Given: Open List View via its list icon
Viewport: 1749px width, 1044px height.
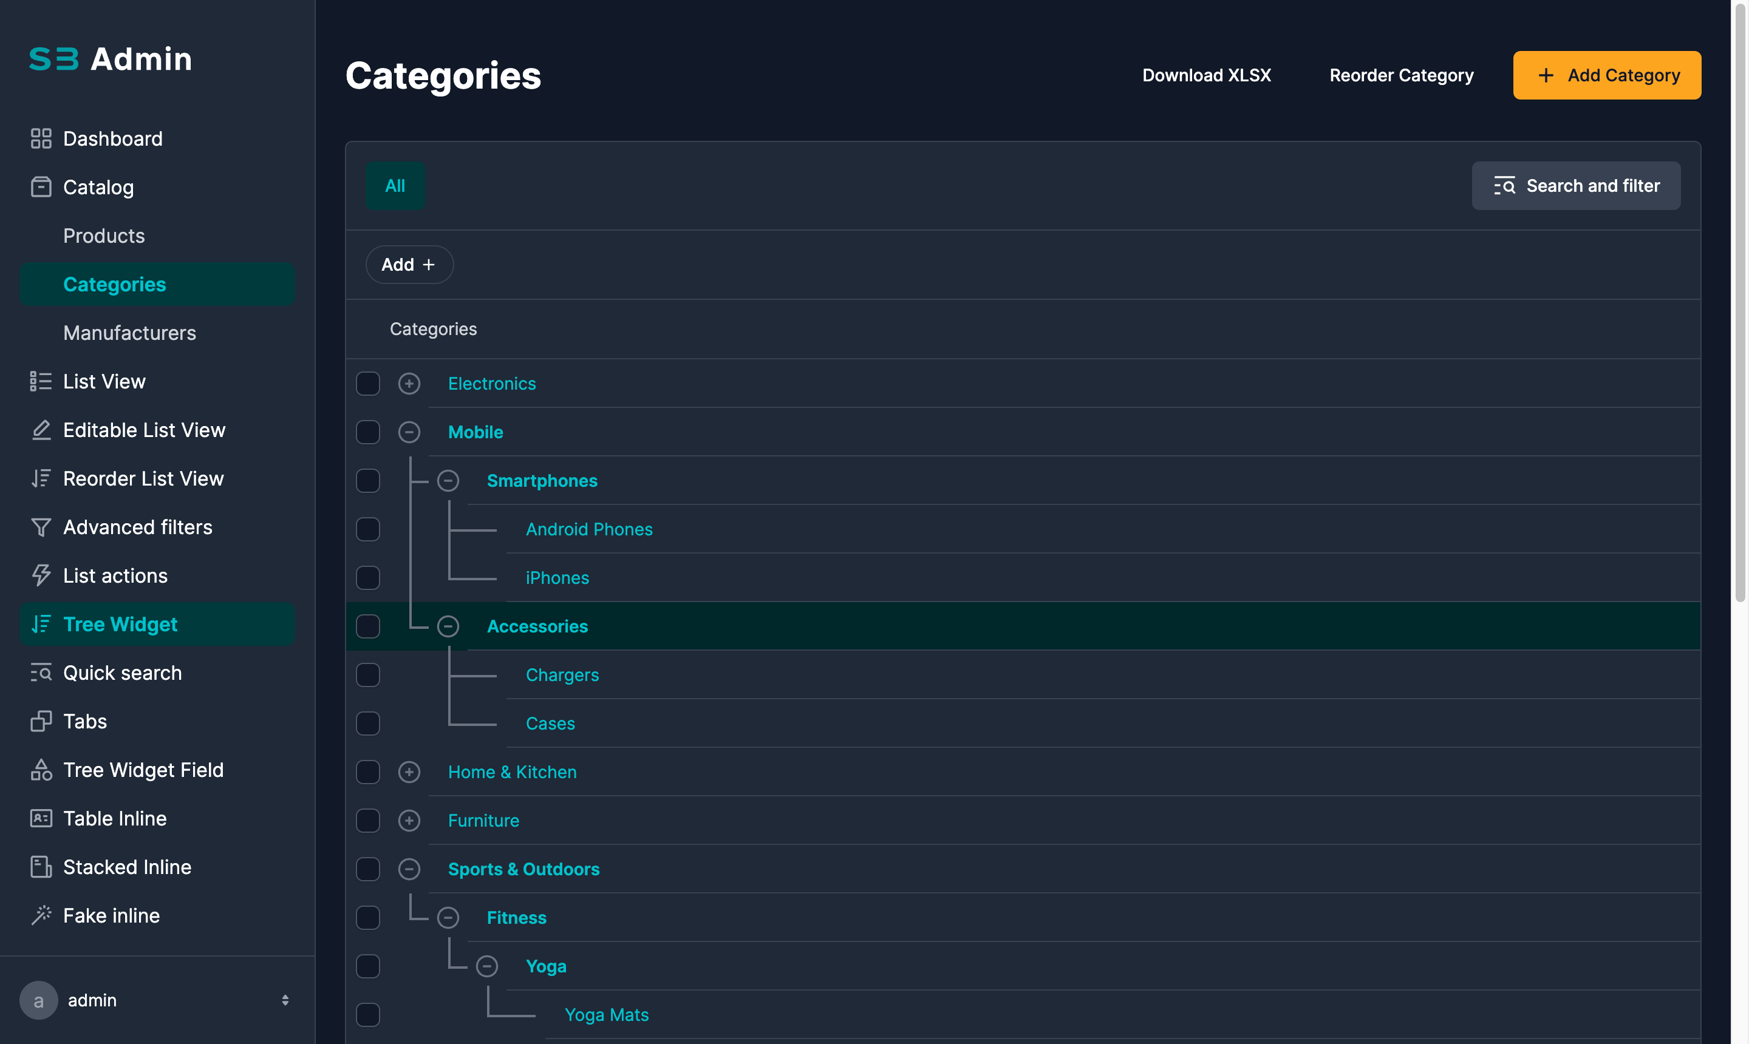Looking at the screenshot, I should (x=41, y=381).
